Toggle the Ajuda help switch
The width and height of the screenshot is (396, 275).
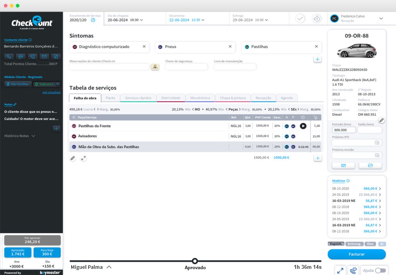point(380,271)
